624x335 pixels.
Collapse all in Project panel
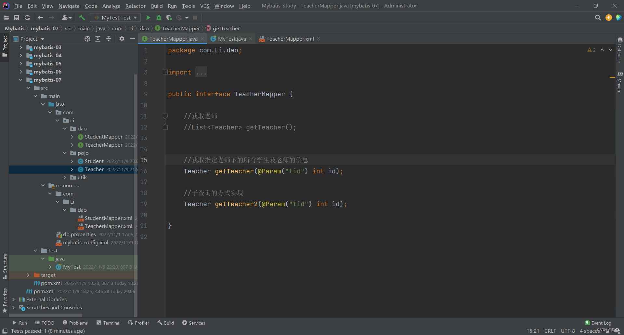coord(109,39)
